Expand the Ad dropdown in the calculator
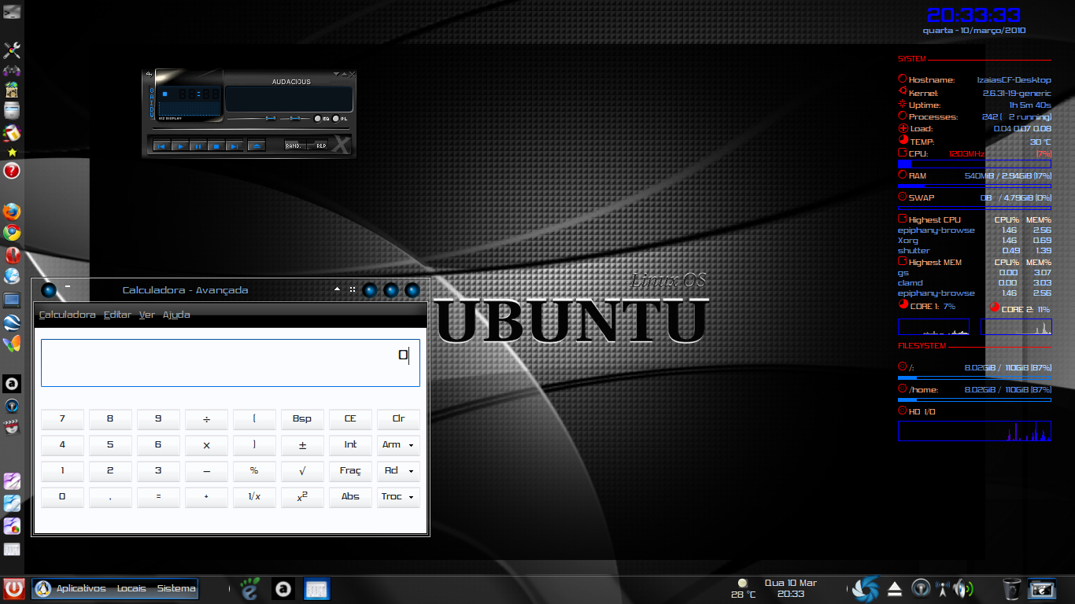Image resolution: width=1075 pixels, height=604 pixels. point(398,471)
